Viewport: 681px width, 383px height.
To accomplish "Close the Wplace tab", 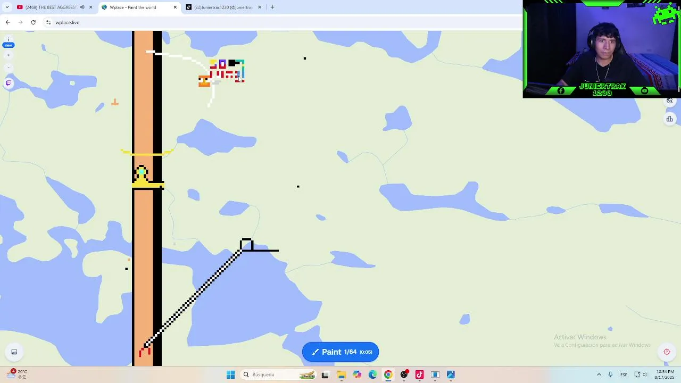I will point(175,7).
